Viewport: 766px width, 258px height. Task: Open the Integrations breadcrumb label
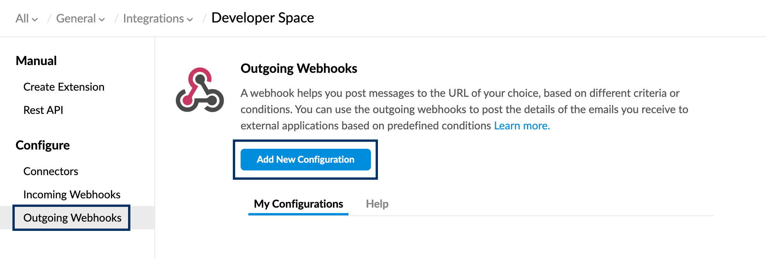pos(153,19)
